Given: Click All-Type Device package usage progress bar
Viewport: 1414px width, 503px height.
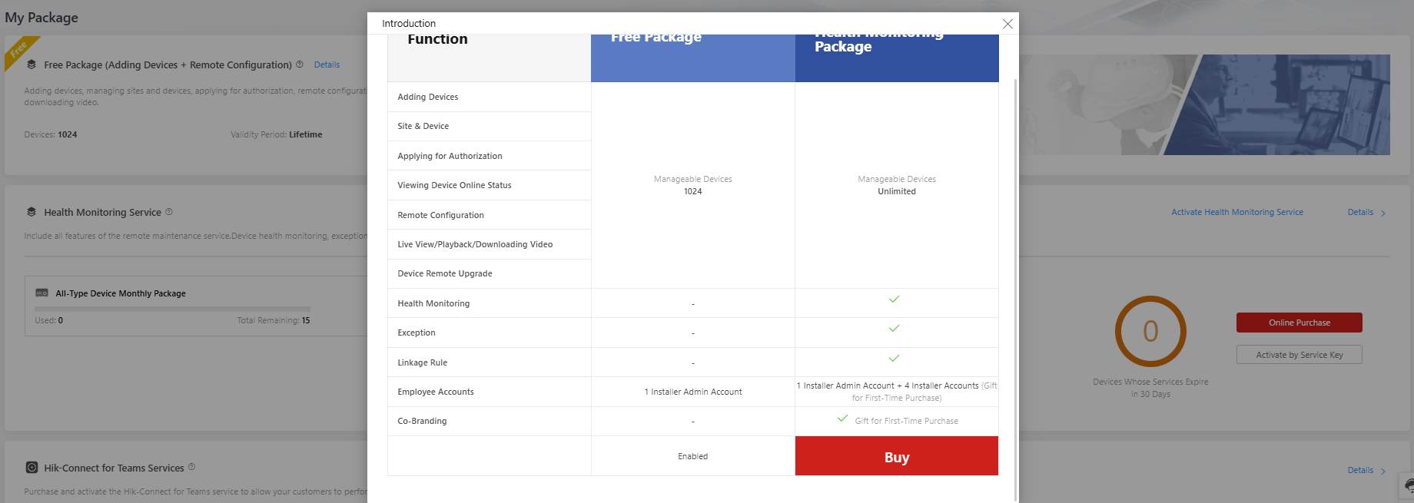Looking at the screenshot, I should pos(172,309).
